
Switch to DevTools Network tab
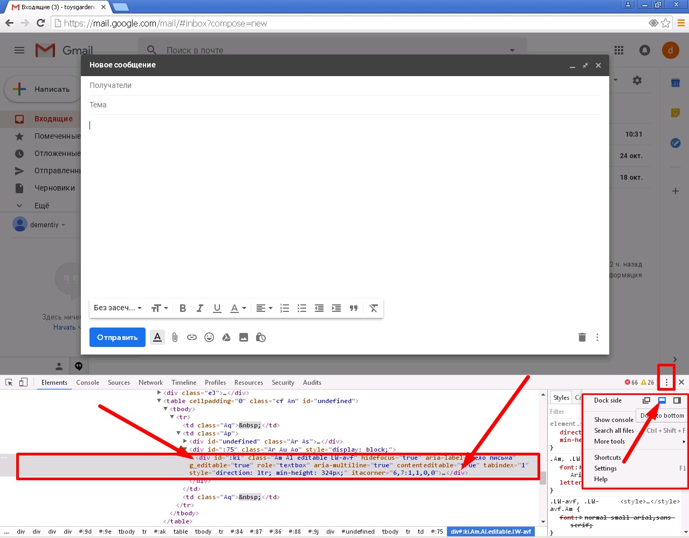(150, 382)
